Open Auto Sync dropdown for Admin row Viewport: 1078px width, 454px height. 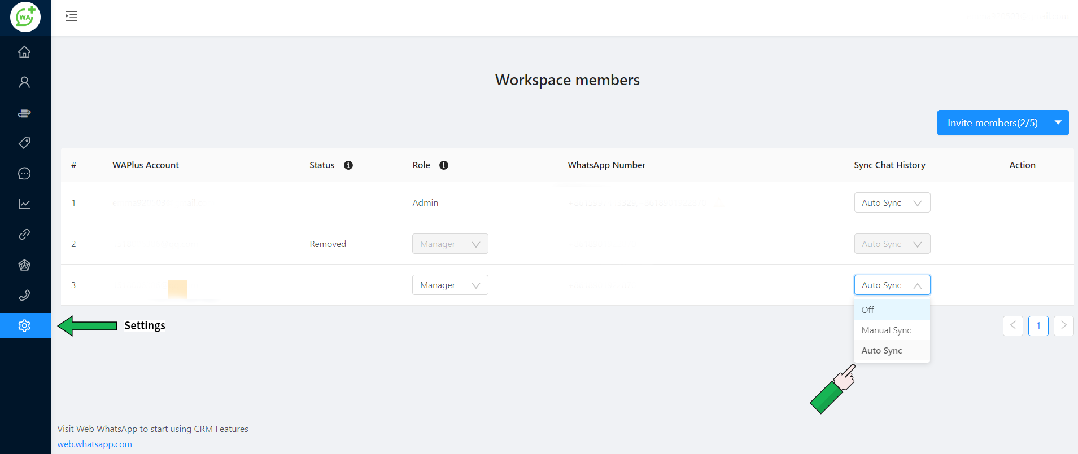(x=892, y=203)
